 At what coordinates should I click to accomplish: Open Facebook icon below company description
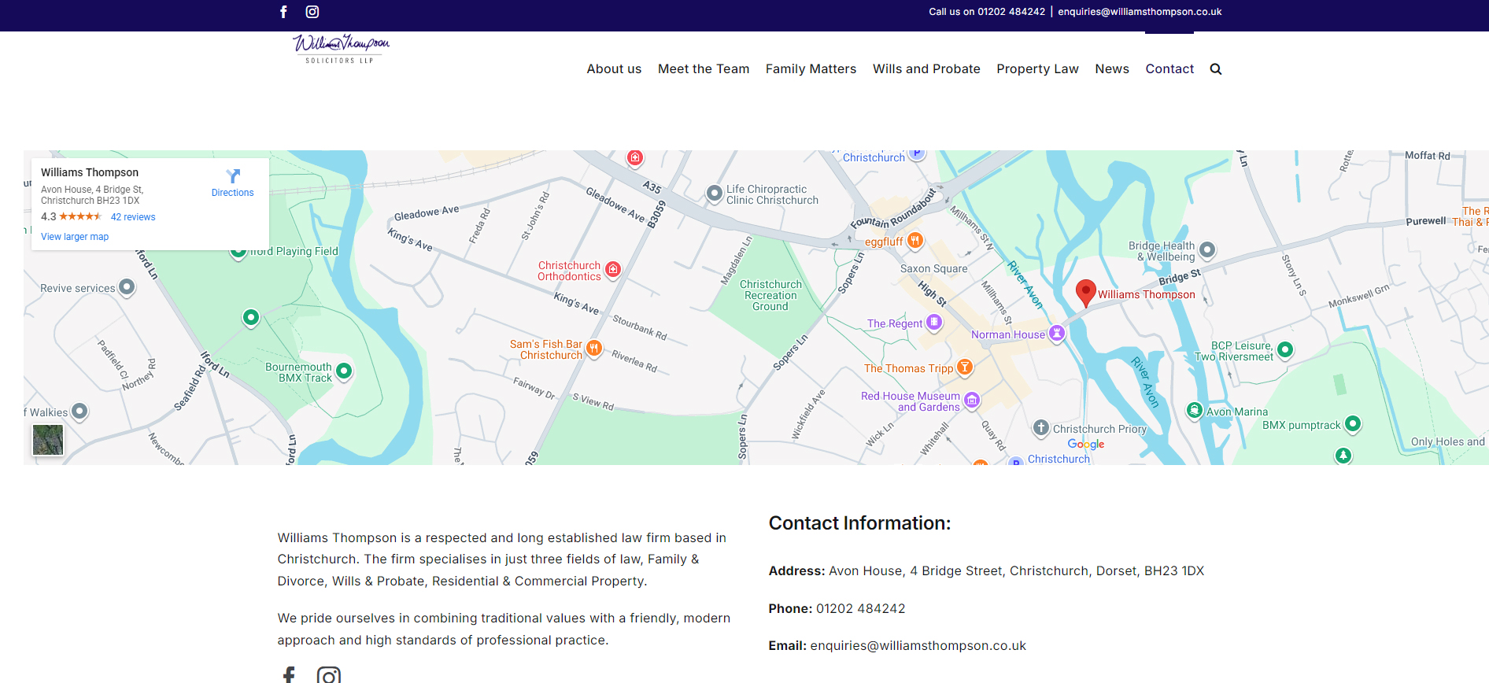(289, 676)
